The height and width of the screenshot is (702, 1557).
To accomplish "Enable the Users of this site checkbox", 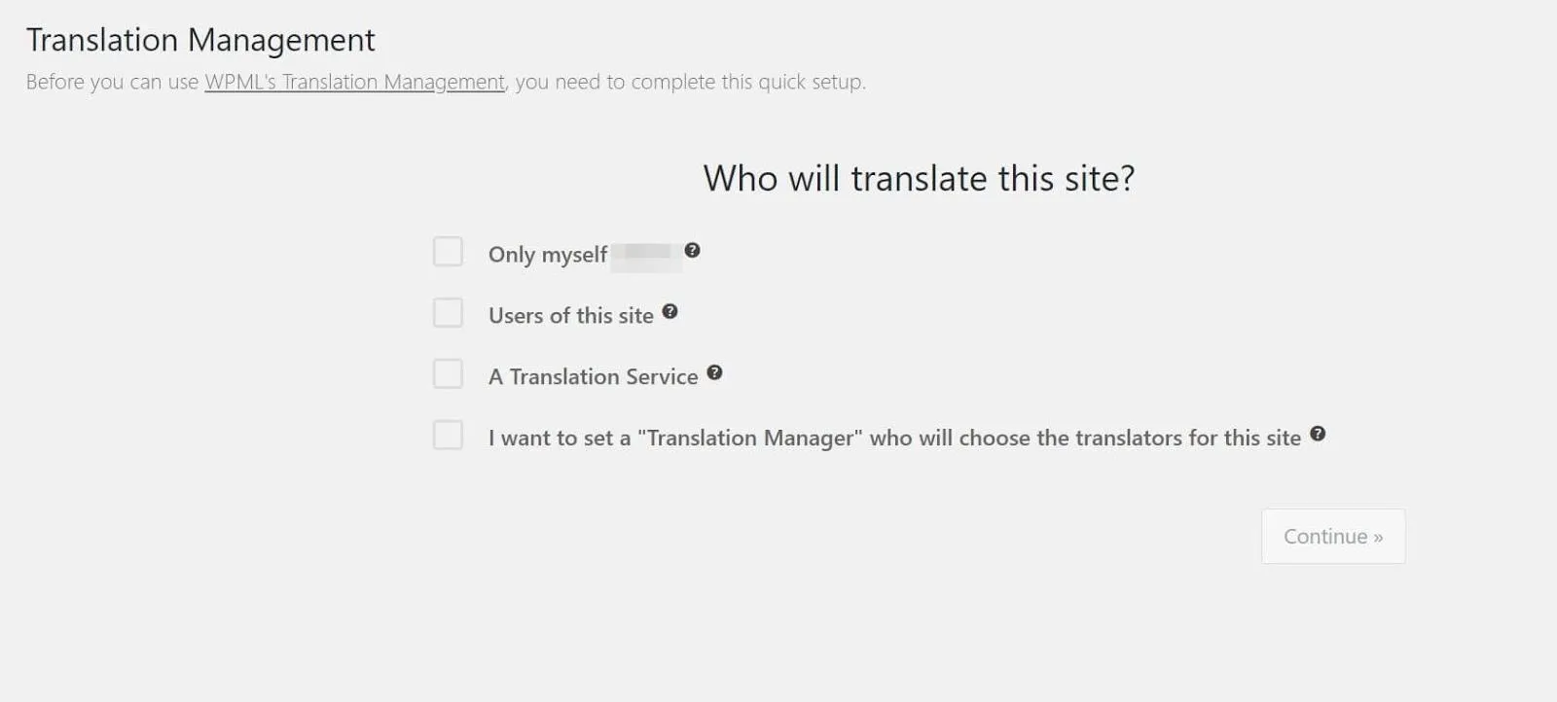I will pyautogui.click(x=448, y=312).
